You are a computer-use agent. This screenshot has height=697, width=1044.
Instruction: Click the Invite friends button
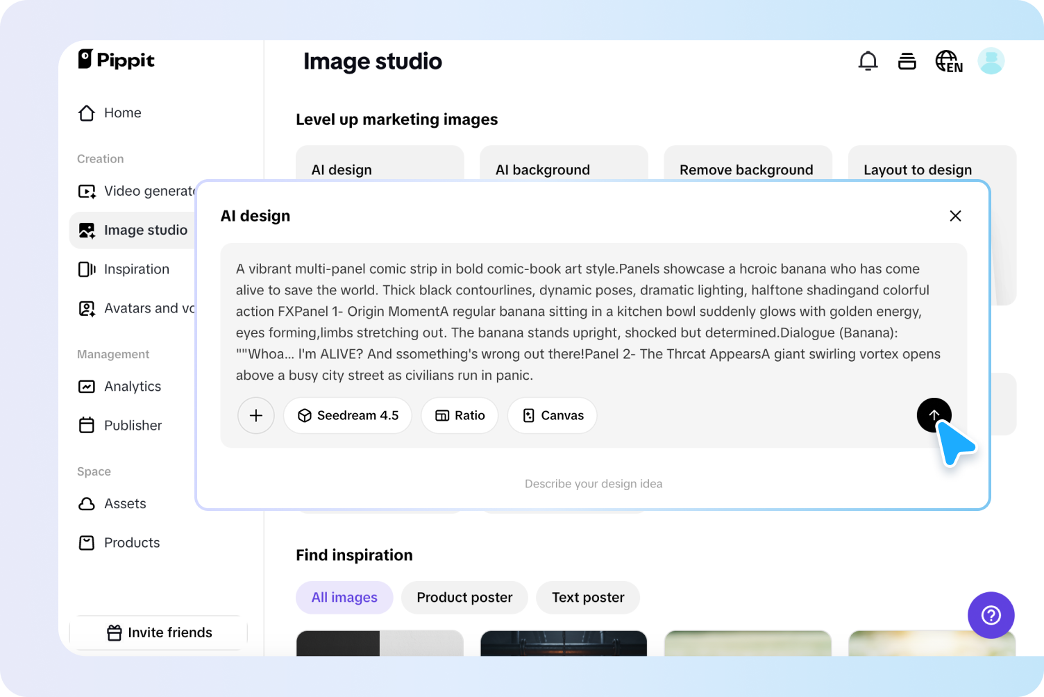[x=159, y=632]
